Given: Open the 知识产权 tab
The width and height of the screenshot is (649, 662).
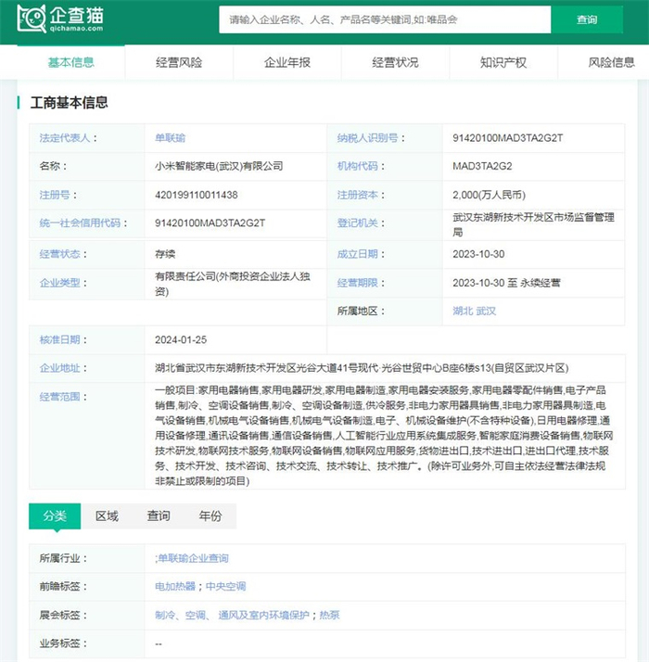Looking at the screenshot, I should pyautogui.click(x=503, y=62).
